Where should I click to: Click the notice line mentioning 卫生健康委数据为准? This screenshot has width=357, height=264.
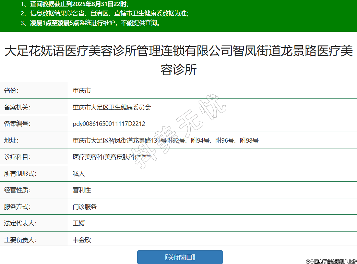click(x=105, y=14)
